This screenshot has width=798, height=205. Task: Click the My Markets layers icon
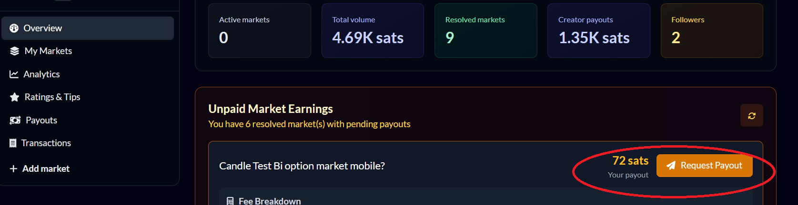pyautogui.click(x=15, y=51)
